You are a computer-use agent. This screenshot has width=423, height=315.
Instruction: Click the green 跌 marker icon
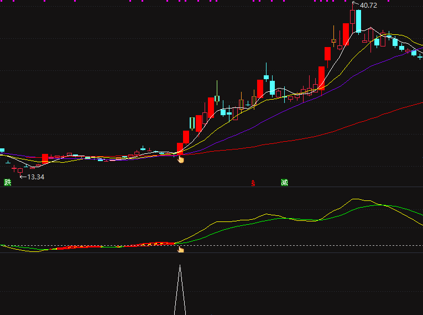8,183
